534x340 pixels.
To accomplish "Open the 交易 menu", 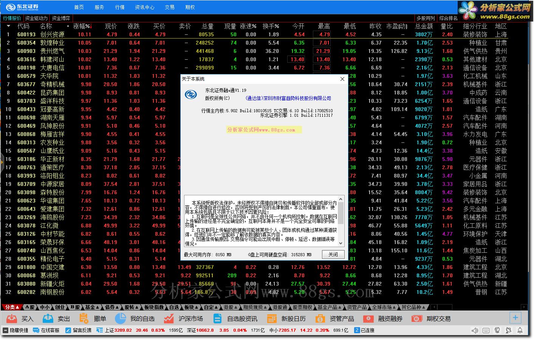I will pyautogui.click(x=170, y=7).
